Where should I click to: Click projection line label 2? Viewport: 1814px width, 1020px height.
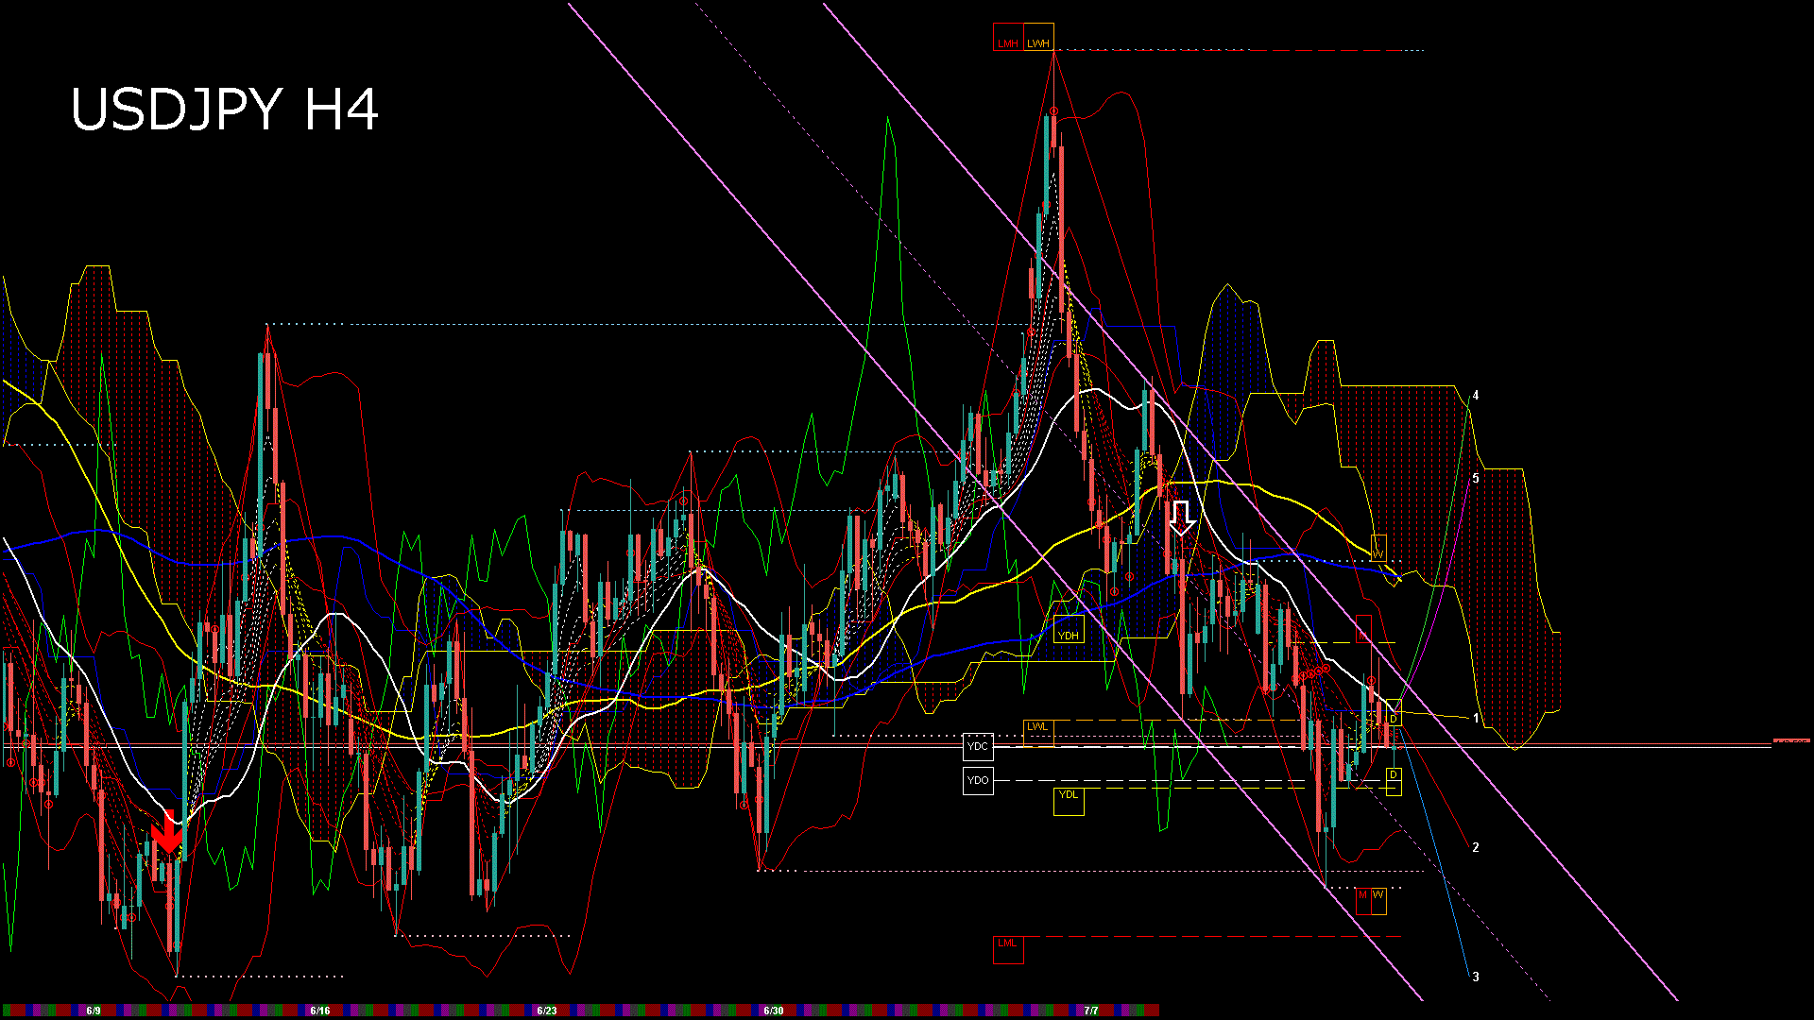(x=1476, y=847)
